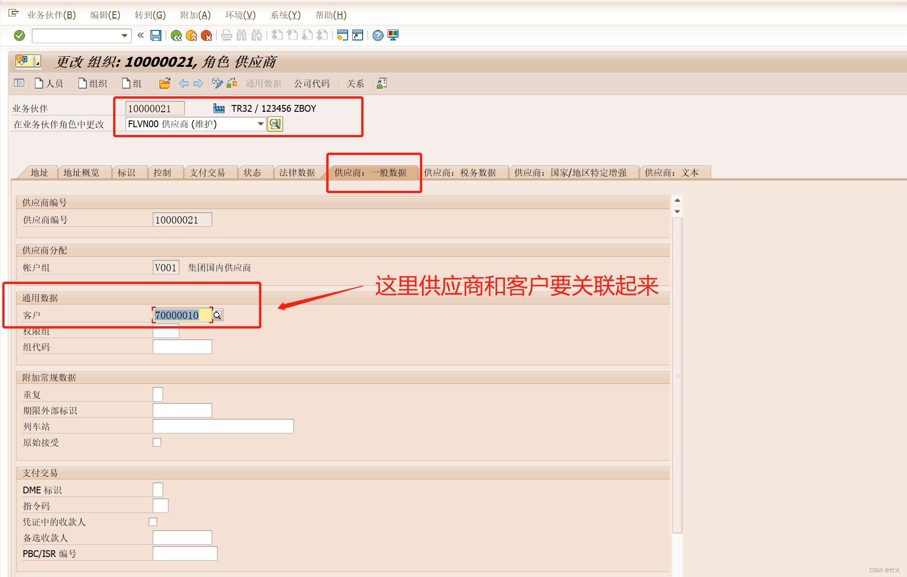Toggle the 原始接受 checkbox

[x=157, y=443]
